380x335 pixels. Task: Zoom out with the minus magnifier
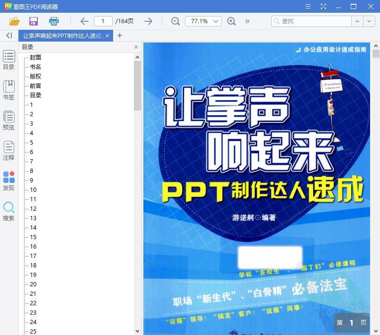pos(175,21)
